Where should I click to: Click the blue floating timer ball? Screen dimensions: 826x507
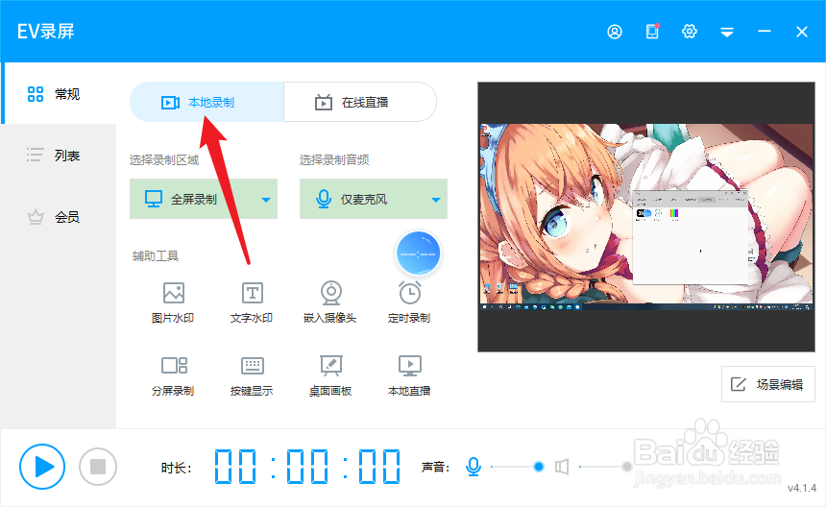coord(418,253)
